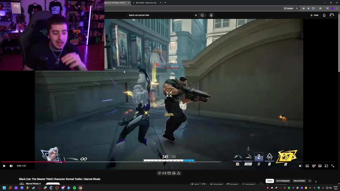Open the taskbar clock showing 22:05
This screenshot has height=191, width=340.
(336, 188)
